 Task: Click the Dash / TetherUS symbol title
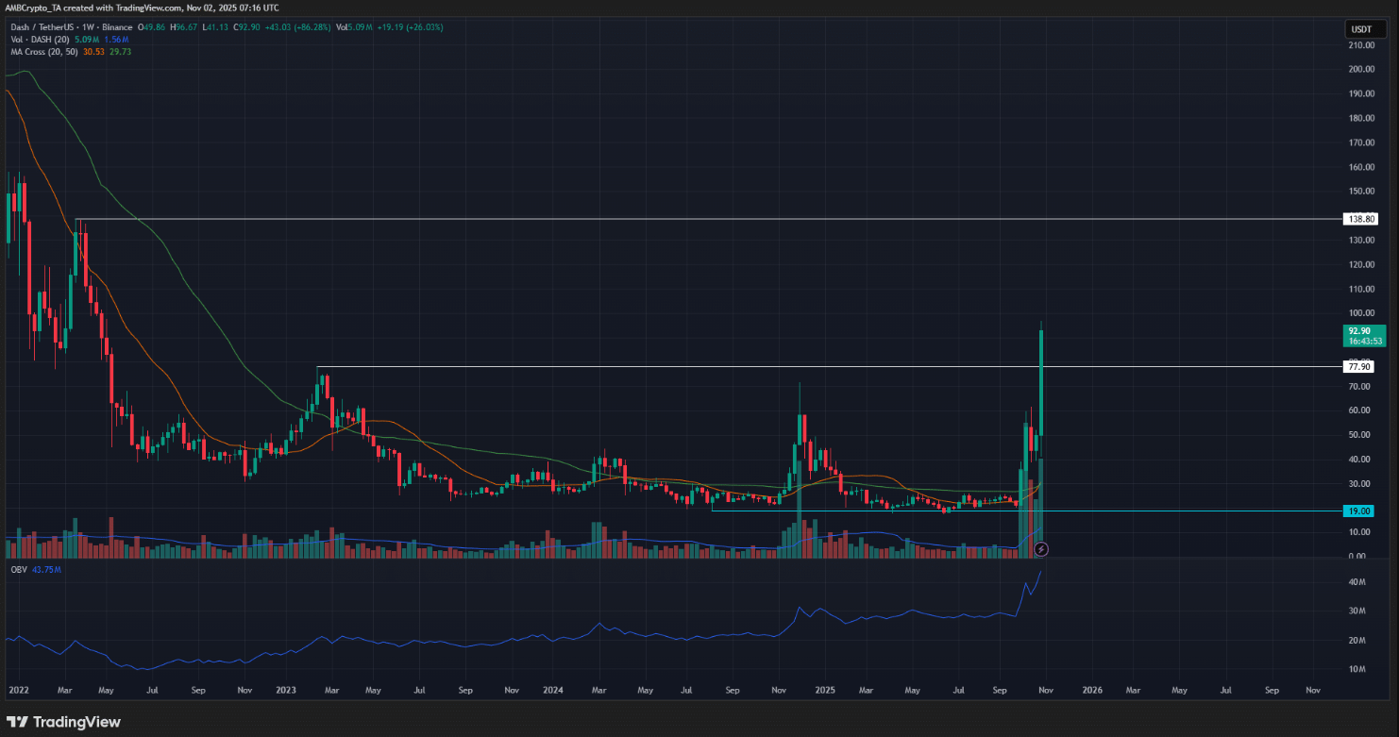tap(44, 27)
